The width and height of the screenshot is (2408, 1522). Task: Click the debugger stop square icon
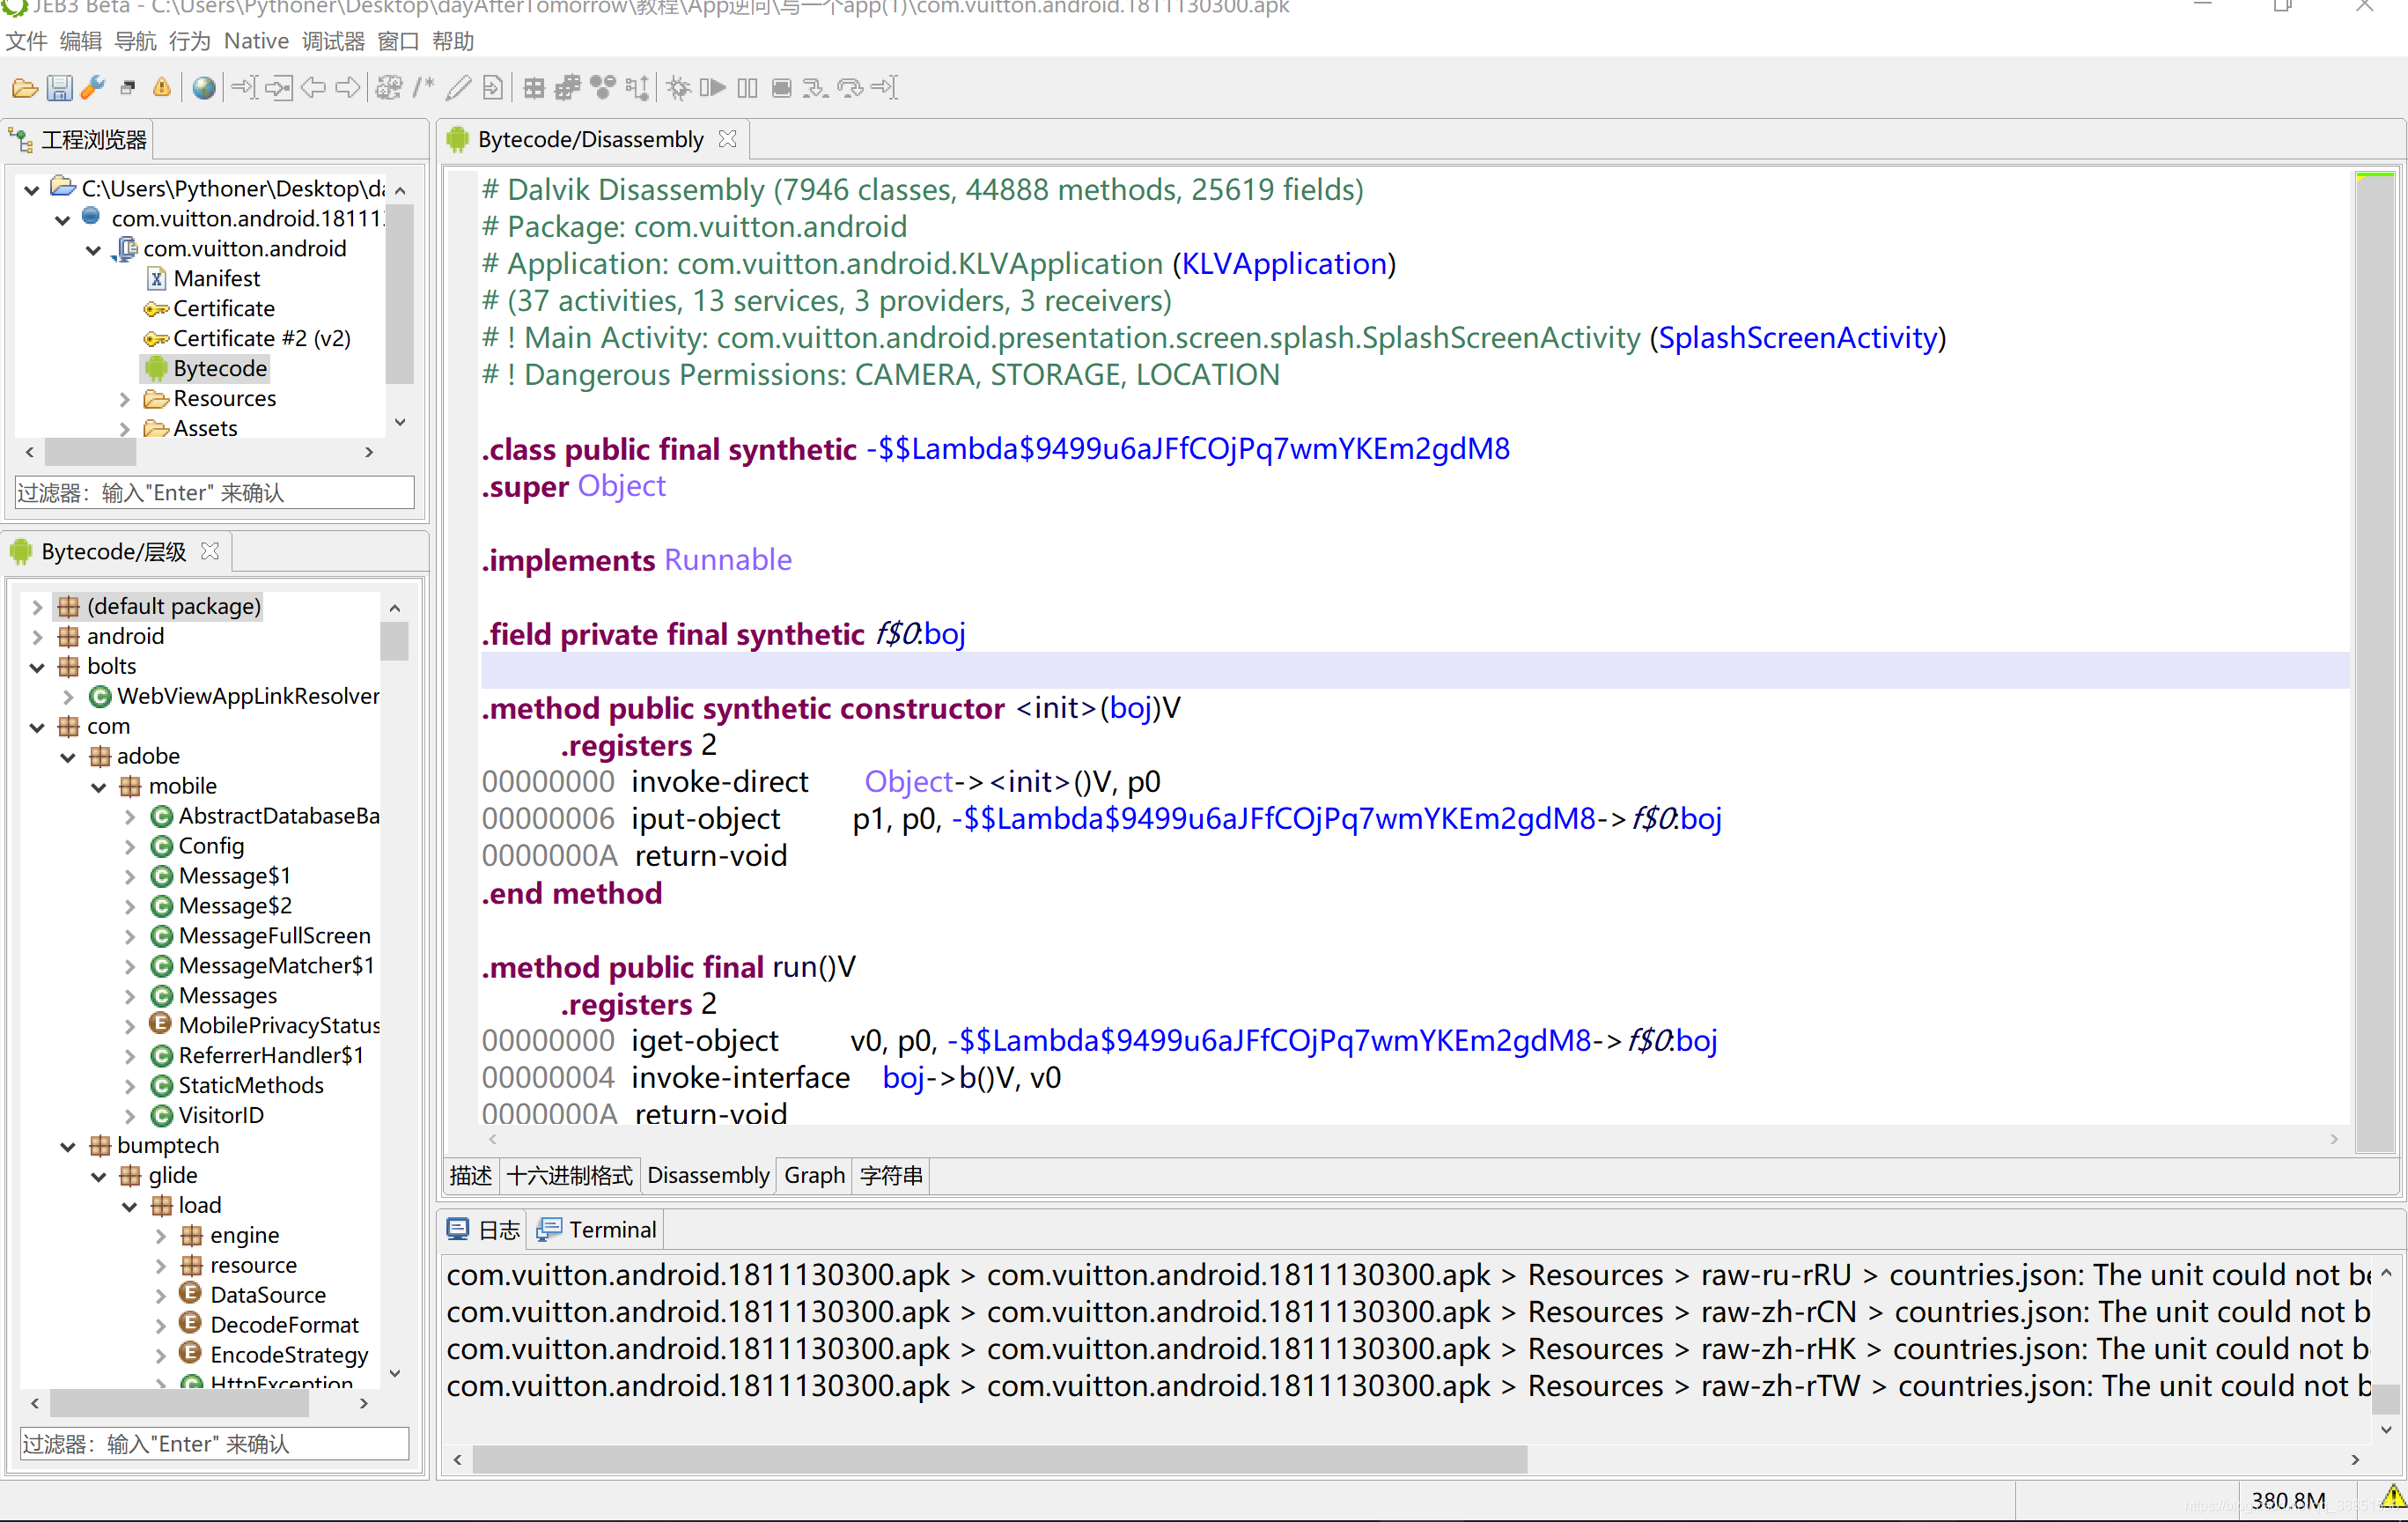click(x=782, y=88)
